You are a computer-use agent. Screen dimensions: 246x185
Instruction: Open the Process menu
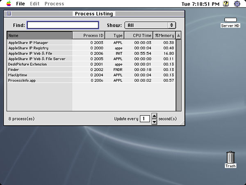(x=54, y=4)
